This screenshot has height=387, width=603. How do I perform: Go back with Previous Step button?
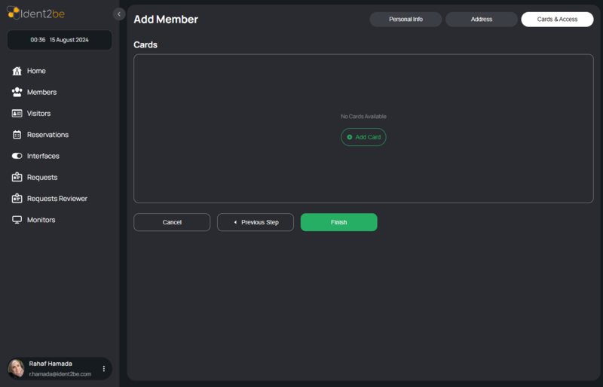(256, 222)
